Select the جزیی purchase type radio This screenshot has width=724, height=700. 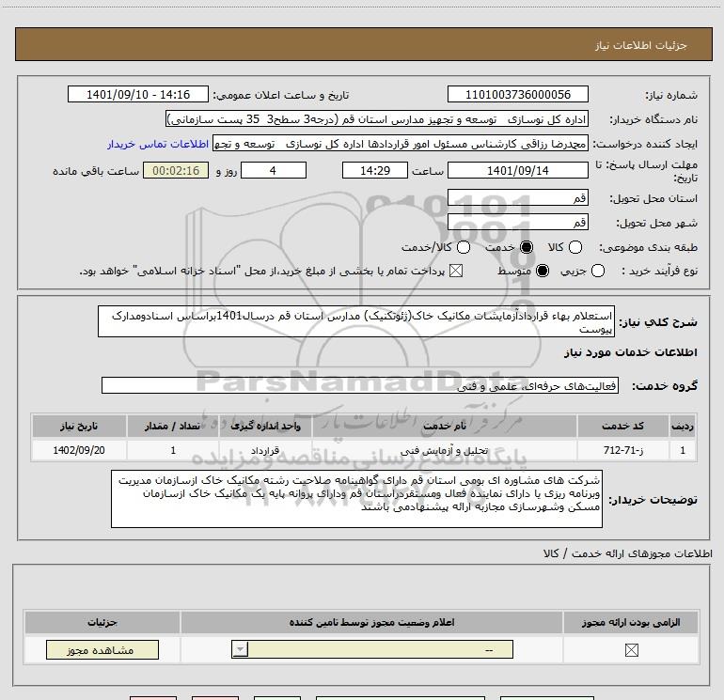pos(598,271)
